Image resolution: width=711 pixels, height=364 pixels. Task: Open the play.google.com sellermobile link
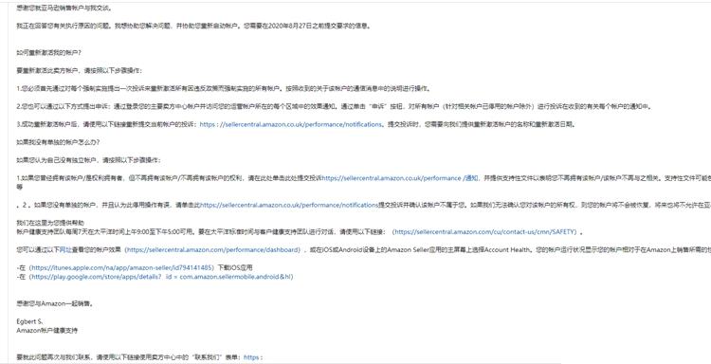click(161, 277)
